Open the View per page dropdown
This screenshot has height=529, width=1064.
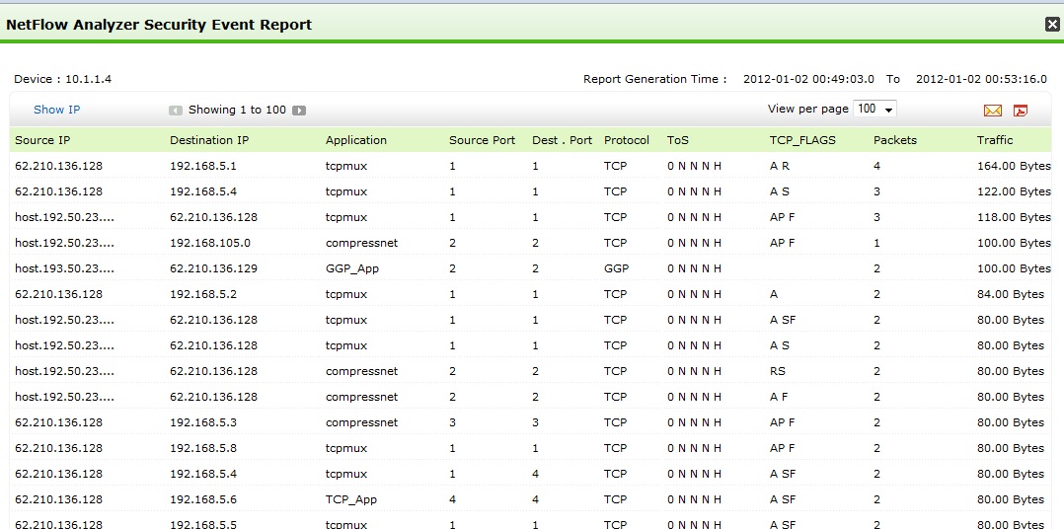click(x=875, y=109)
